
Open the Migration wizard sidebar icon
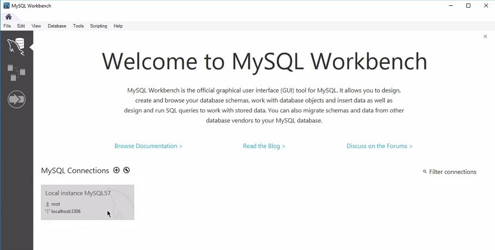pos(16,100)
